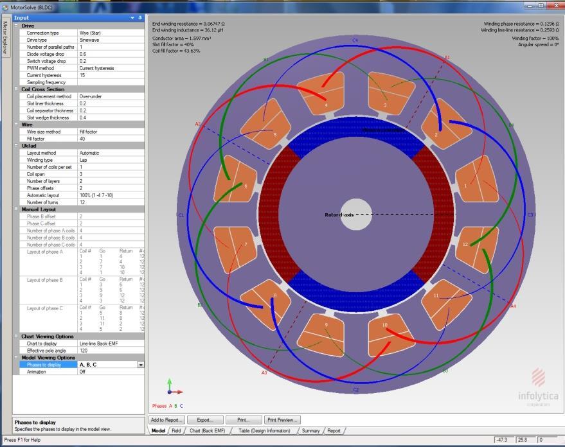Collapse the Coil Cross Section group
565x447 pixels.
pyautogui.click(x=16, y=89)
